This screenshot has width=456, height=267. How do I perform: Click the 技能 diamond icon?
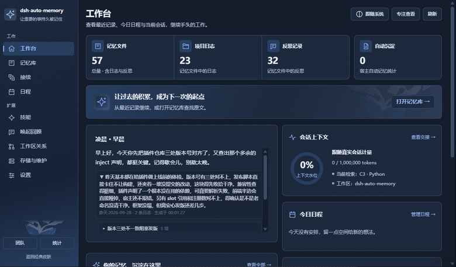point(12,117)
